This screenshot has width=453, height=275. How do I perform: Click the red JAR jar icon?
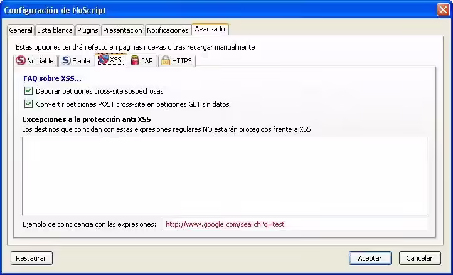pos(135,60)
